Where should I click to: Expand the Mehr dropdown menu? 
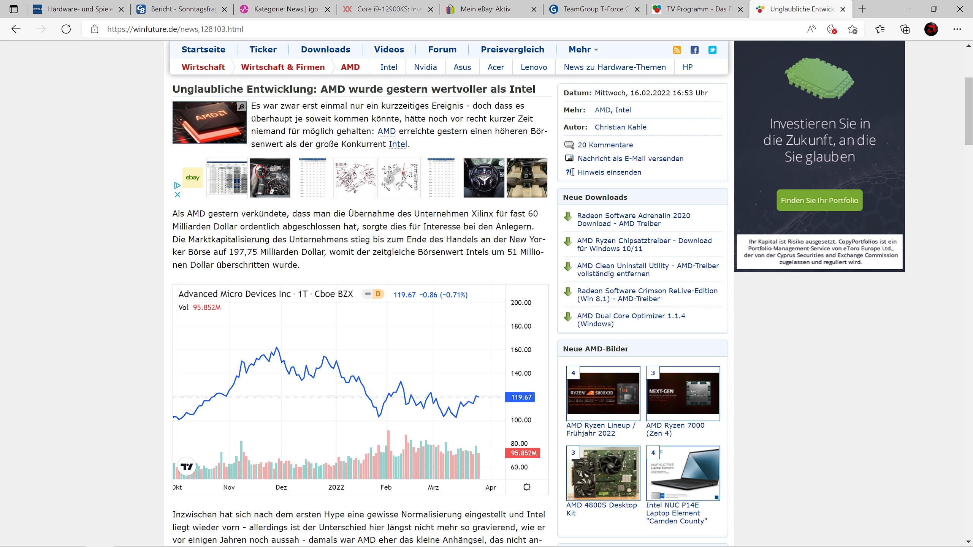(583, 49)
